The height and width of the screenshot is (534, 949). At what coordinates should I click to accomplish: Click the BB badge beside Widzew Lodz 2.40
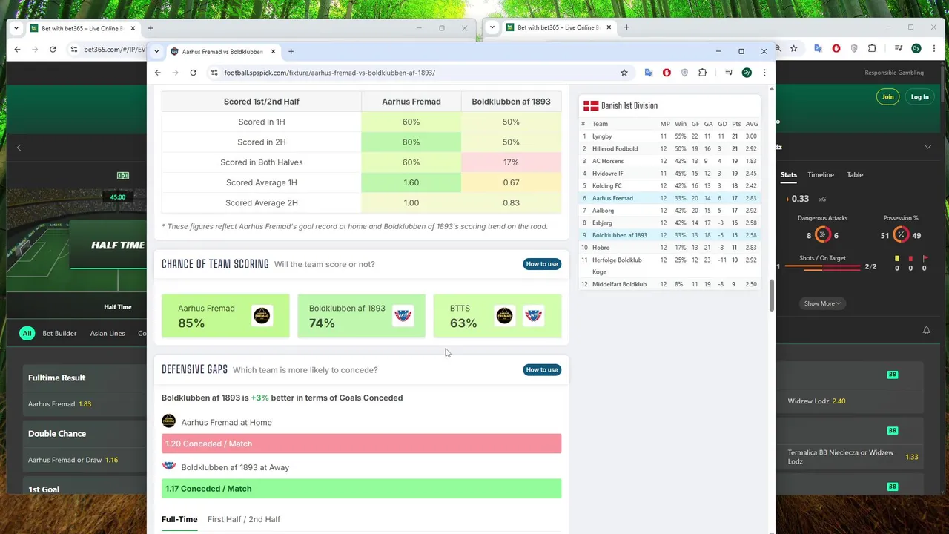coord(893,375)
